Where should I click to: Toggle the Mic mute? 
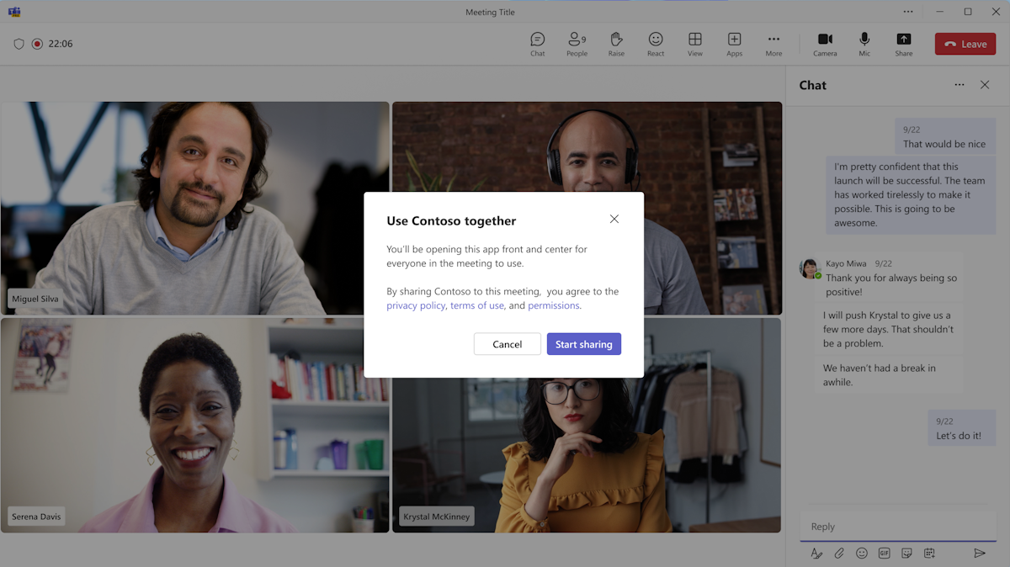click(x=864, y=44)
